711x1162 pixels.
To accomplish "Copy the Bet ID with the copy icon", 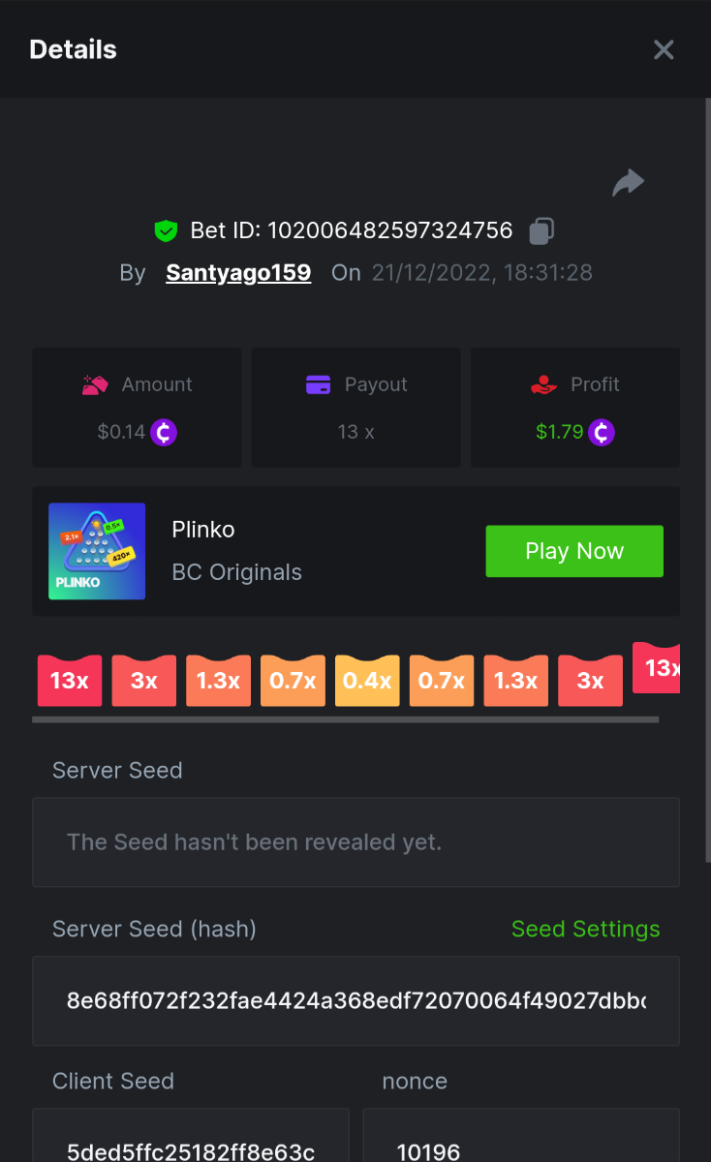I will [x=541, y=230].
